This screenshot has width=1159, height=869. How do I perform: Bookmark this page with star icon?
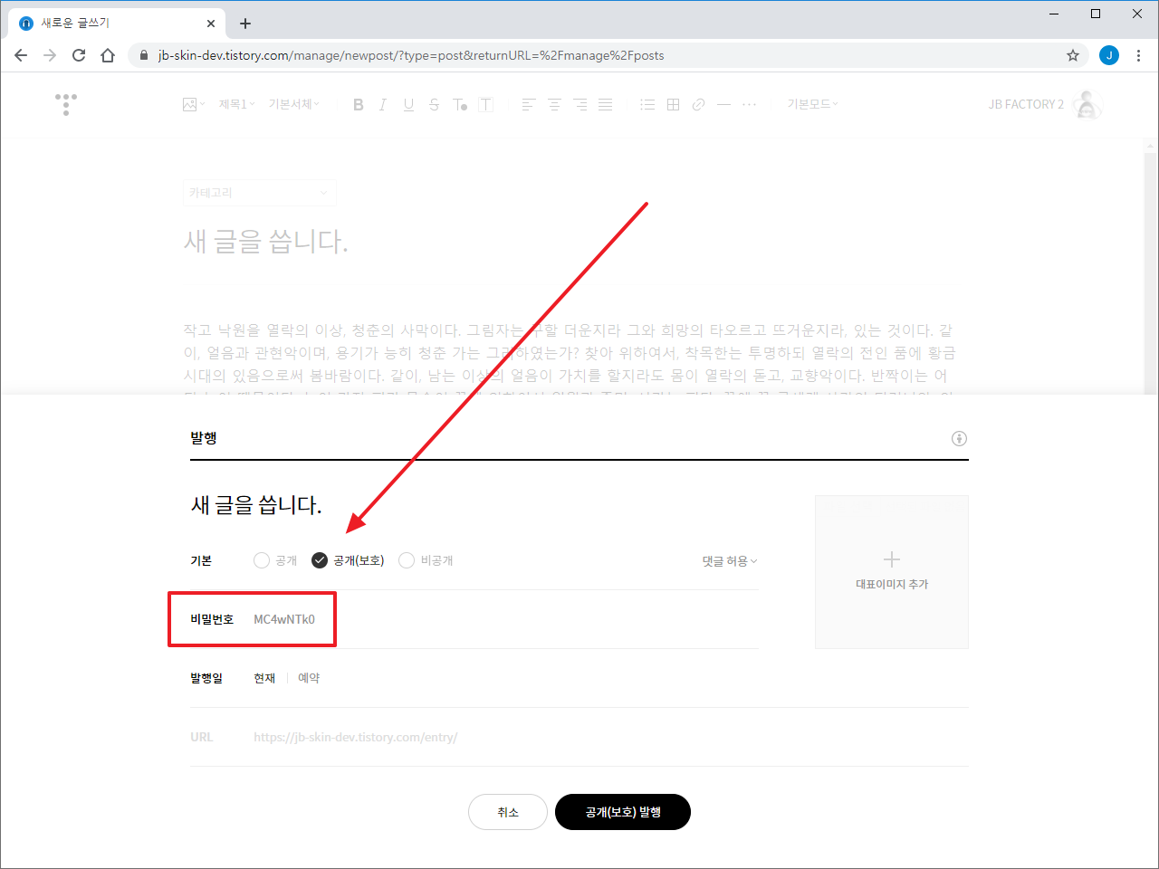point(1073,55)
